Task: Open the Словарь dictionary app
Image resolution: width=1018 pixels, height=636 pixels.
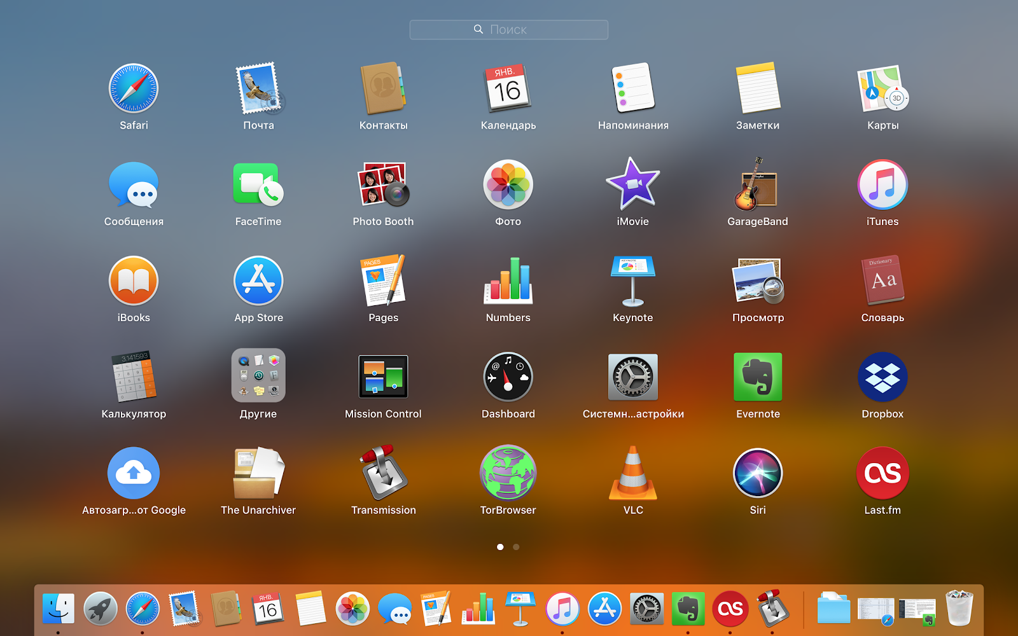Action: click(882, 281)
